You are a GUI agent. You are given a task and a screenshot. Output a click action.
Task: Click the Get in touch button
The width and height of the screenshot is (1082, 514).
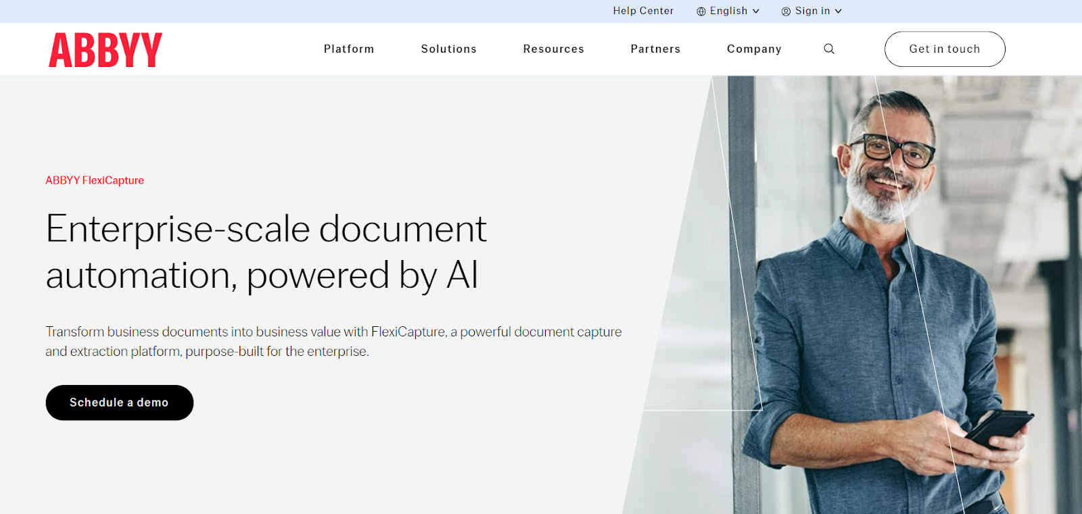945,49
